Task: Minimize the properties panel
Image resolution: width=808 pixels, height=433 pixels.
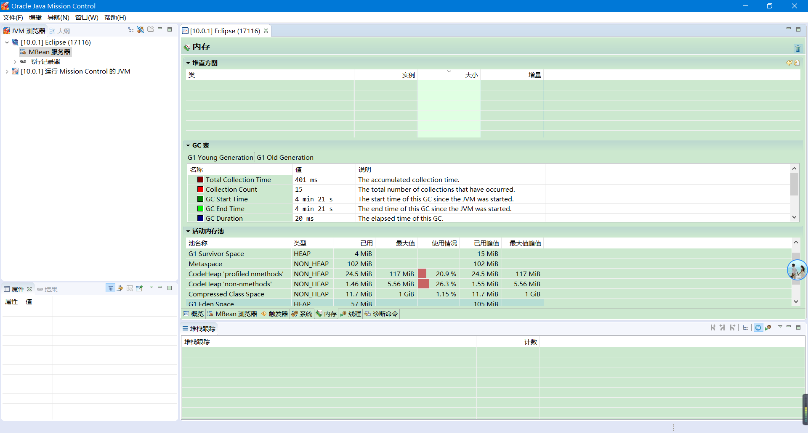Action: (x=160, y=287)
